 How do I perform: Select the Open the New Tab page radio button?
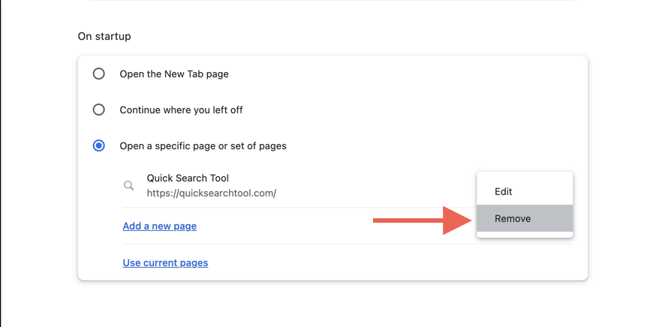coord(98,74)
